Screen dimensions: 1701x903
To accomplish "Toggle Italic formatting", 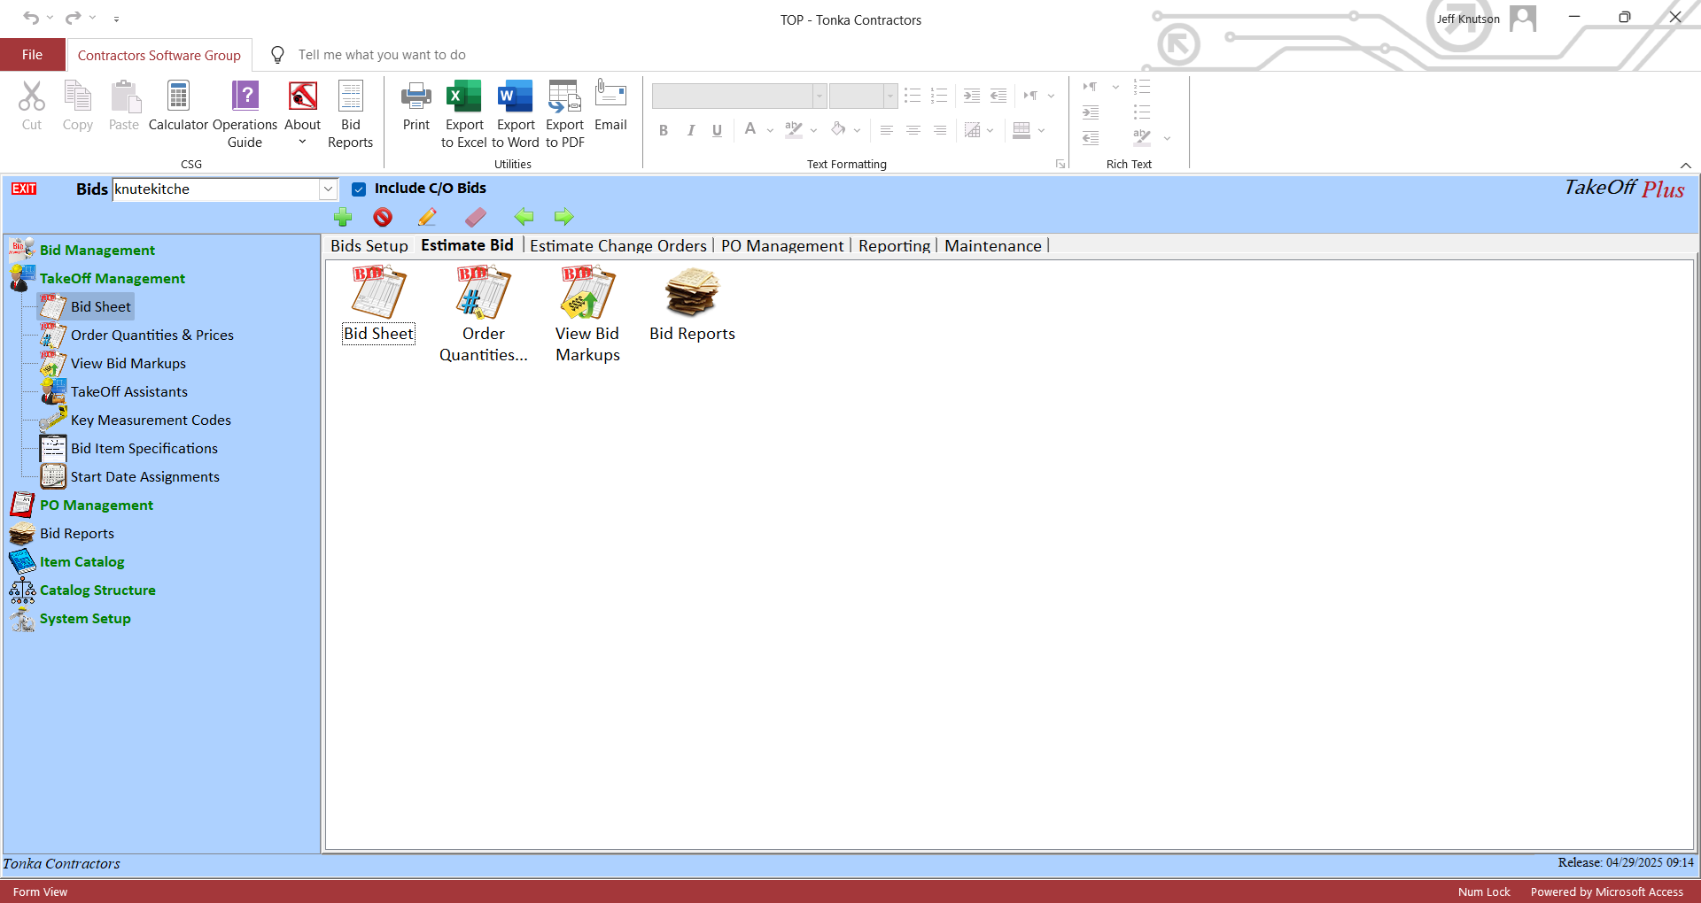I will coord(690,130).
